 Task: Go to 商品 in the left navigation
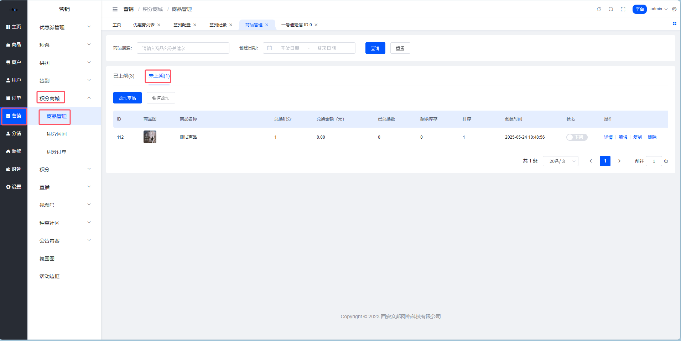point(14,44)
